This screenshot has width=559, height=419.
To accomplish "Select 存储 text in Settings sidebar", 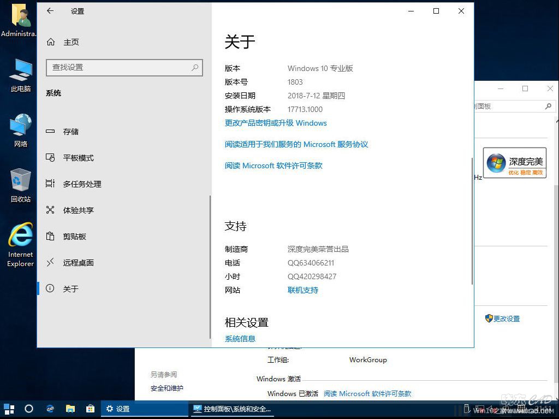I will pyautogui.click(x=70, y=132).
